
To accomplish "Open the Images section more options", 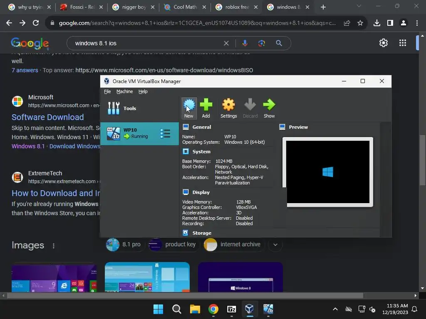I will (x=54, y=246).
